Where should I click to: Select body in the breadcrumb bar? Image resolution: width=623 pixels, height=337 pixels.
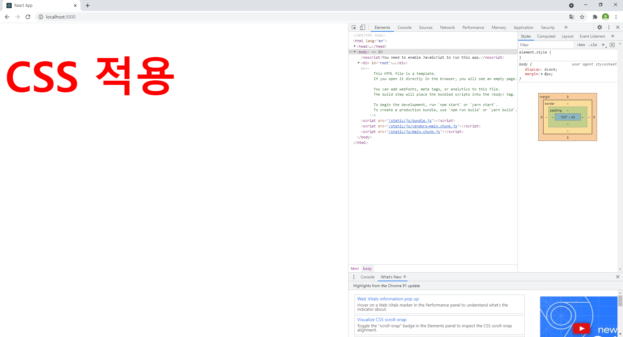coord(367,269)
